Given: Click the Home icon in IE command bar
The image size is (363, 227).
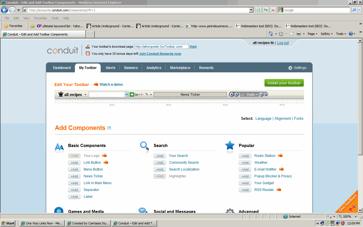Looking at the screenshot, I should click(271, 34).
